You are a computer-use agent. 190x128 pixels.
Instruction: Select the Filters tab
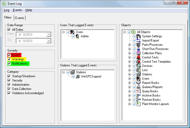pyautogui.click(x=8, y=17)
